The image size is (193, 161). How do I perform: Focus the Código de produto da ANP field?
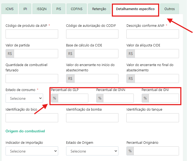pos(32,34)
